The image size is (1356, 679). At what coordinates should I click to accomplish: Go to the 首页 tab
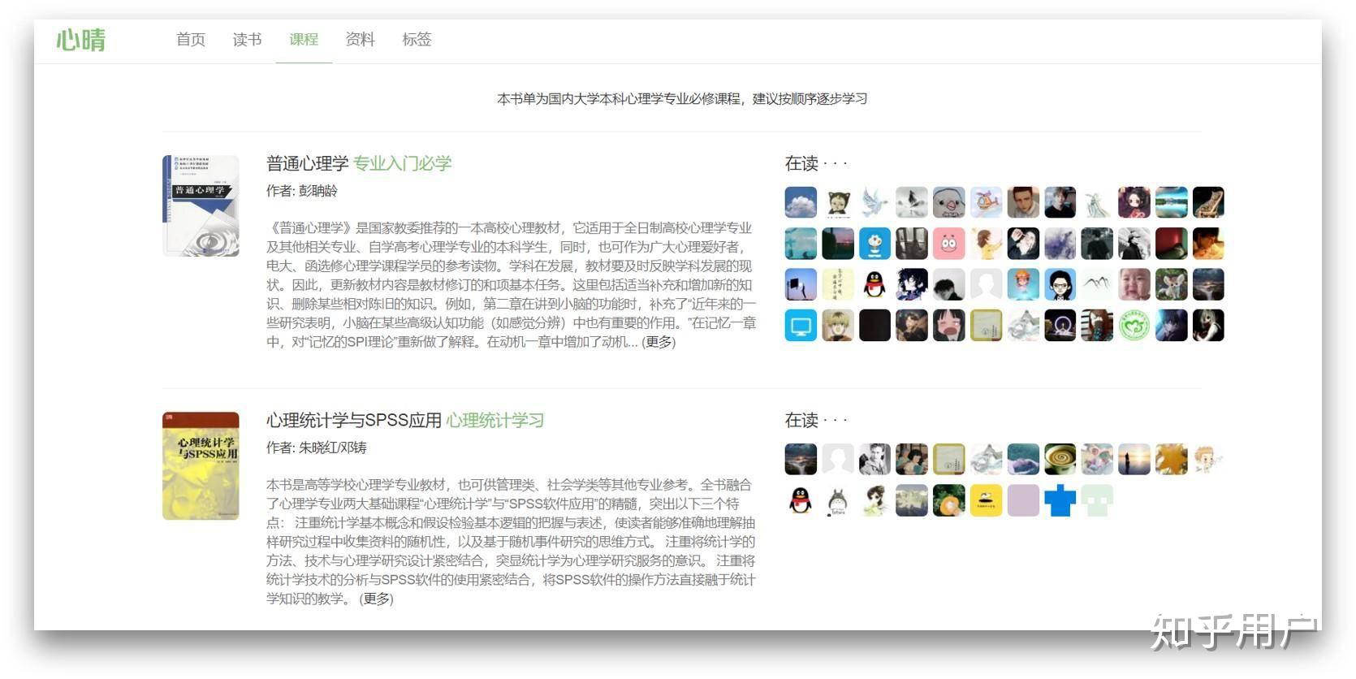(191, 39)
